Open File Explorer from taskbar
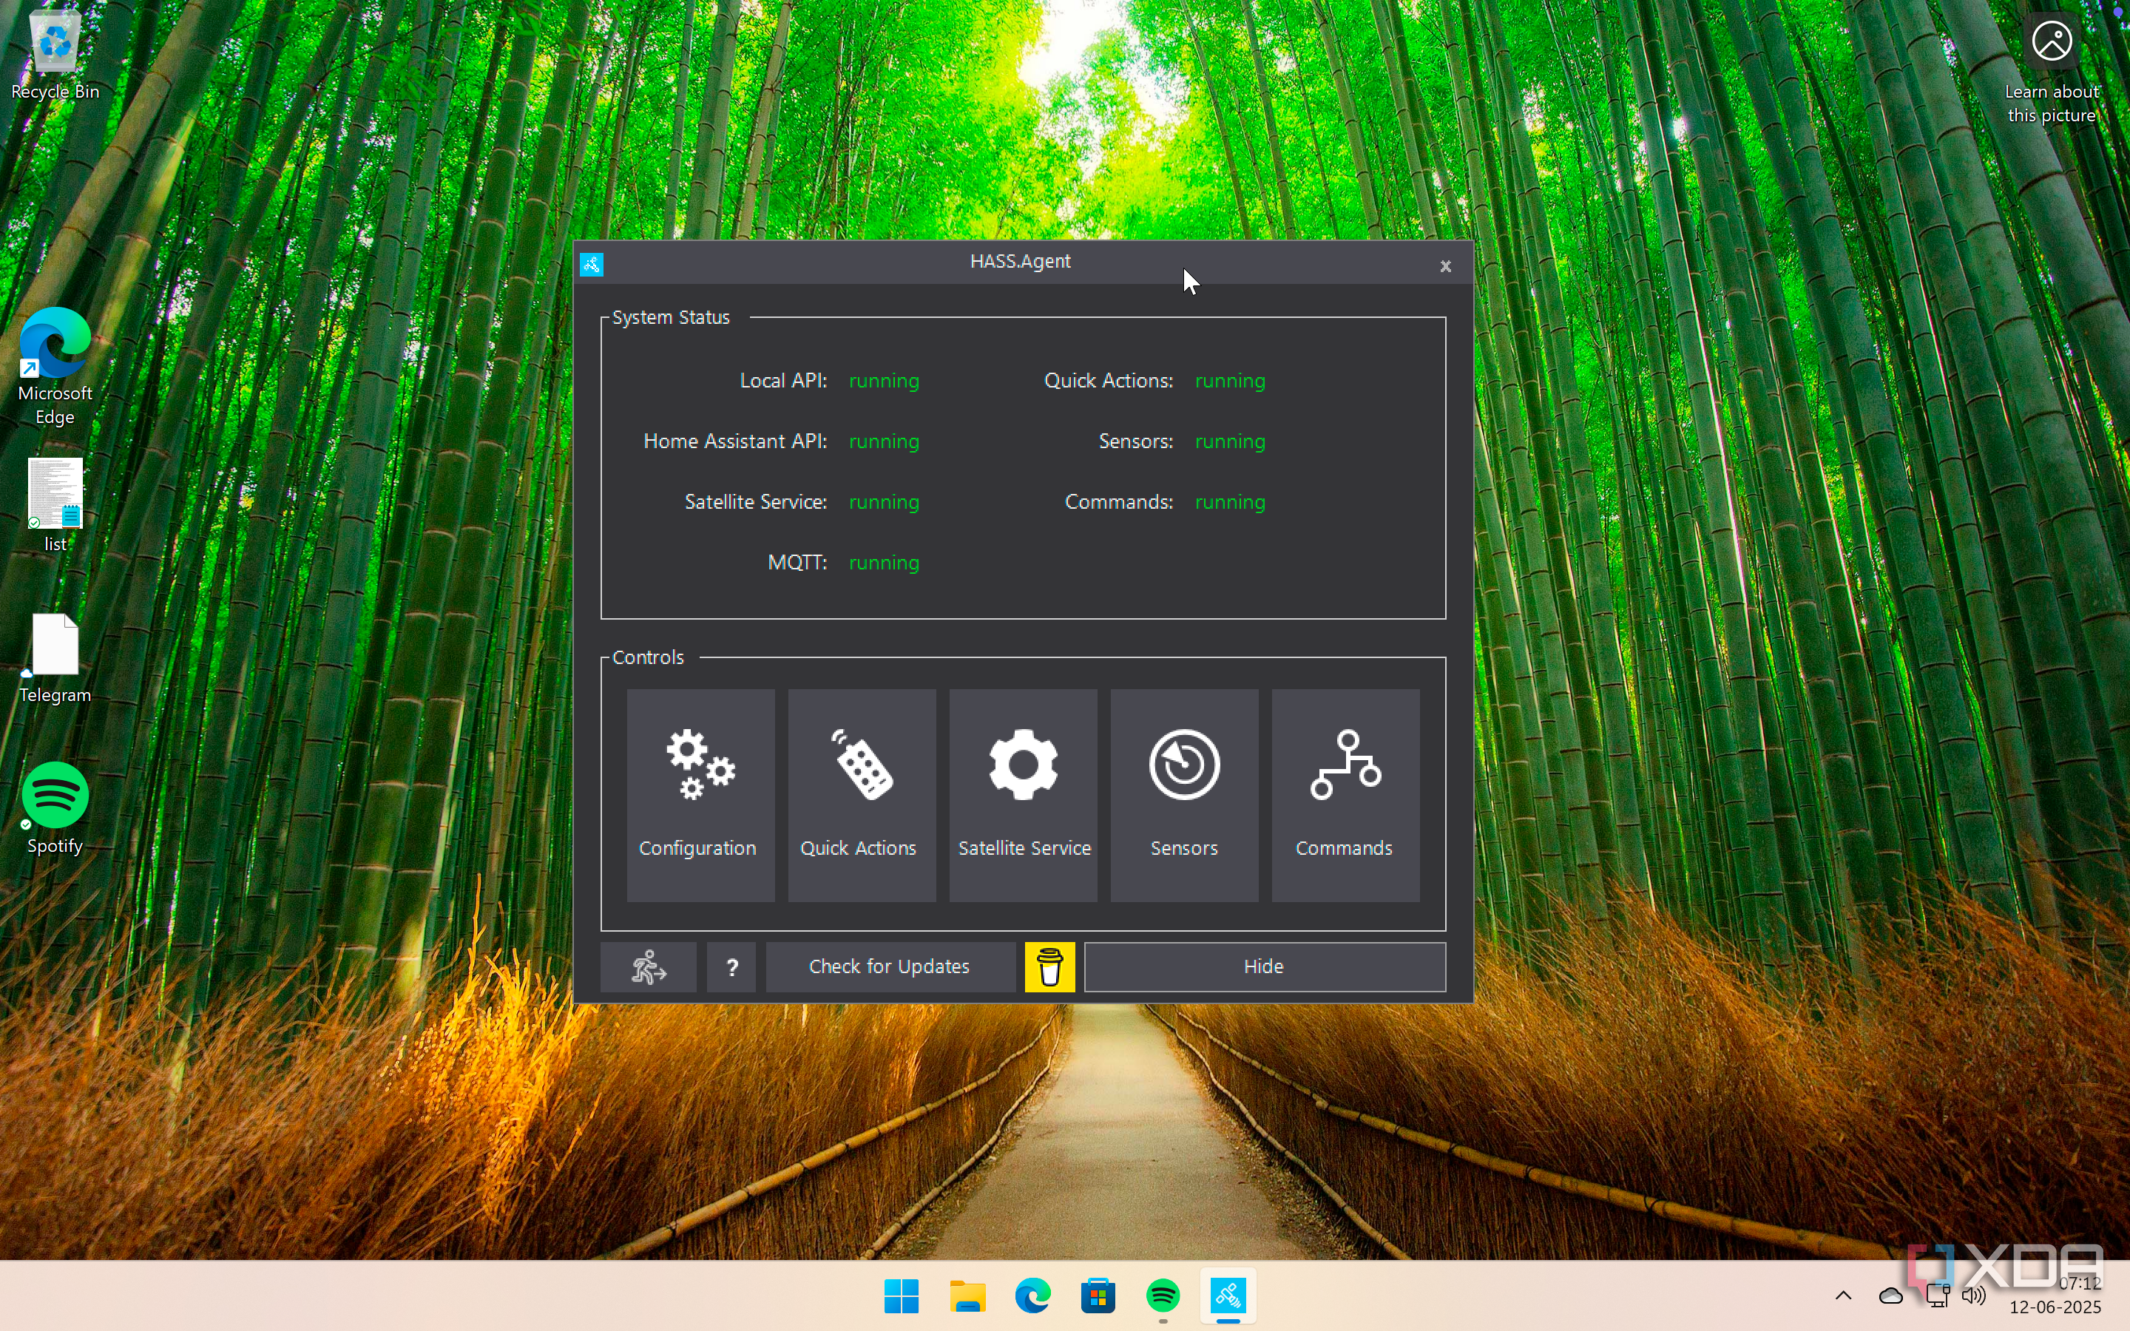This screenshot has height=1331, width=2130. pyautogui.click(x=967, y=1295)
